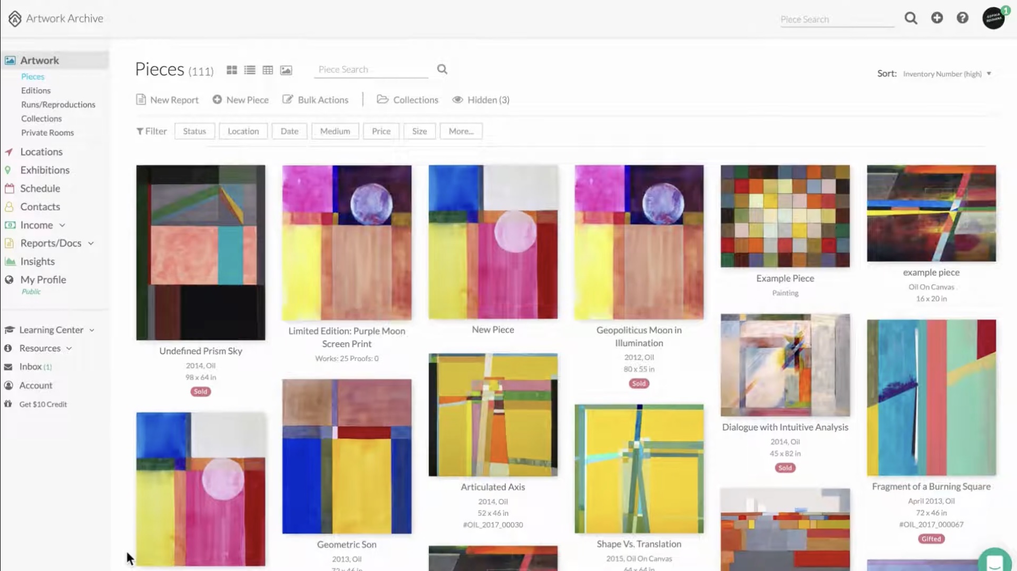This screenshot has width=1017, height=571.
Task: Click the Exhibitions pin icon in sidebar
Action: [x=8, y=170]
